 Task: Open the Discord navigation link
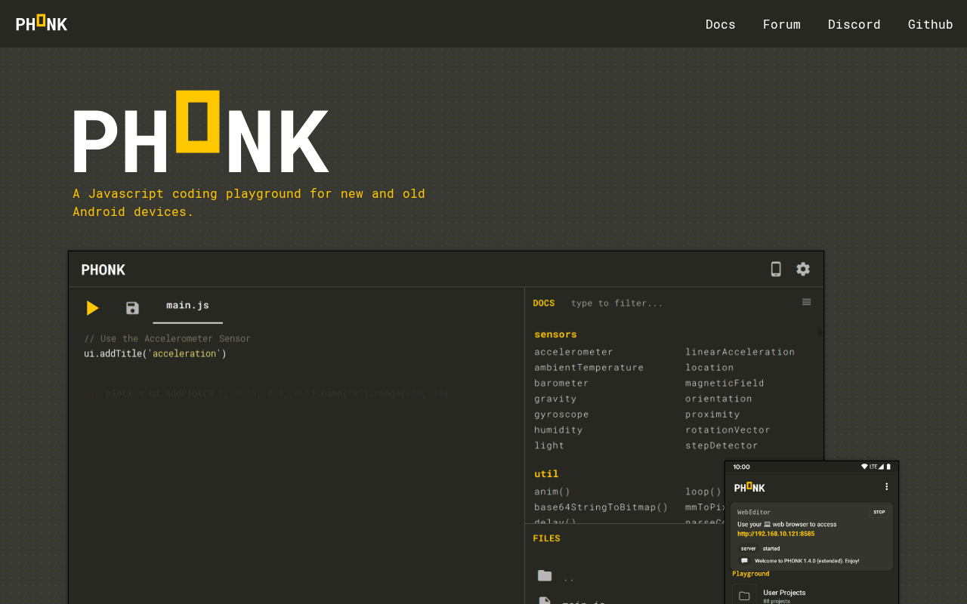[x=854, y=24]
